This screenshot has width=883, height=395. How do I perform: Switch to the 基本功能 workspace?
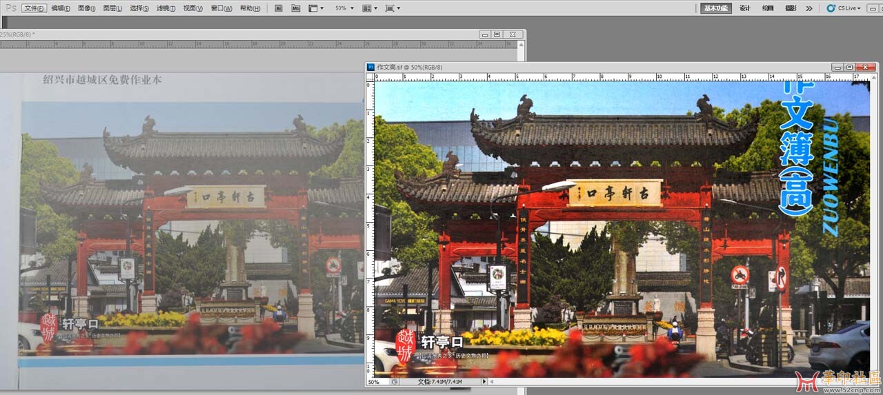(716, 8)
